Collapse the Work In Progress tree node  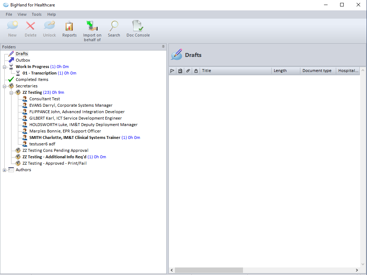4,67
